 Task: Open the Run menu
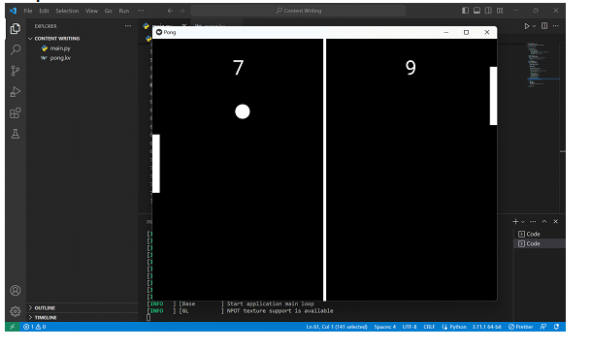tap(124, 11)
